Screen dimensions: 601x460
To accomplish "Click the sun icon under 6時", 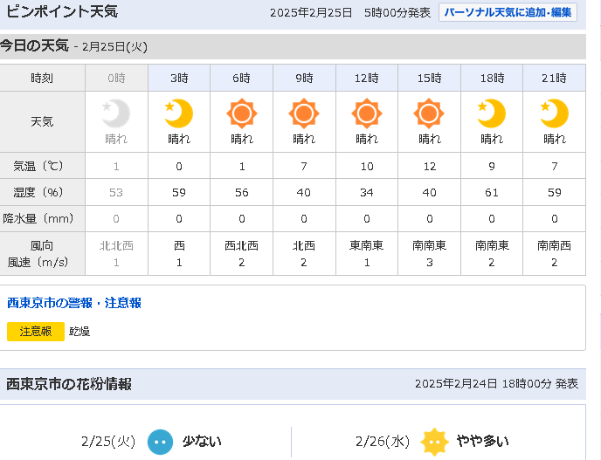I will [241, 113].
